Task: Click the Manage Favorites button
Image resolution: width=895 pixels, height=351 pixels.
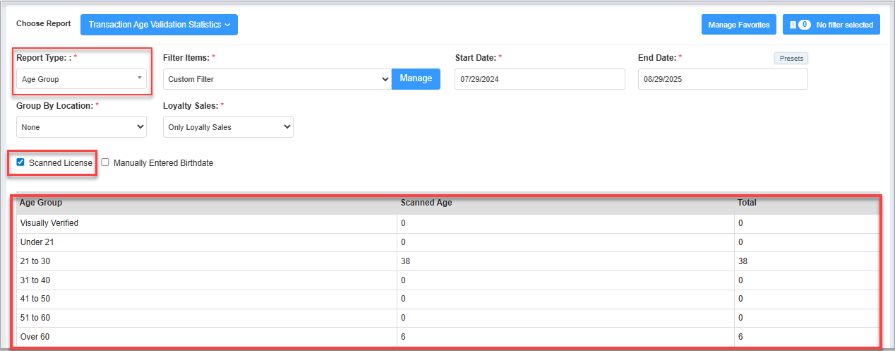Action: [739, 25]
